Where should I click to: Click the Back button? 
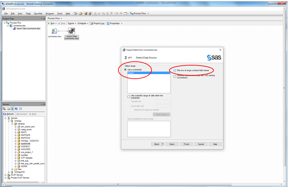coord(157,144)
